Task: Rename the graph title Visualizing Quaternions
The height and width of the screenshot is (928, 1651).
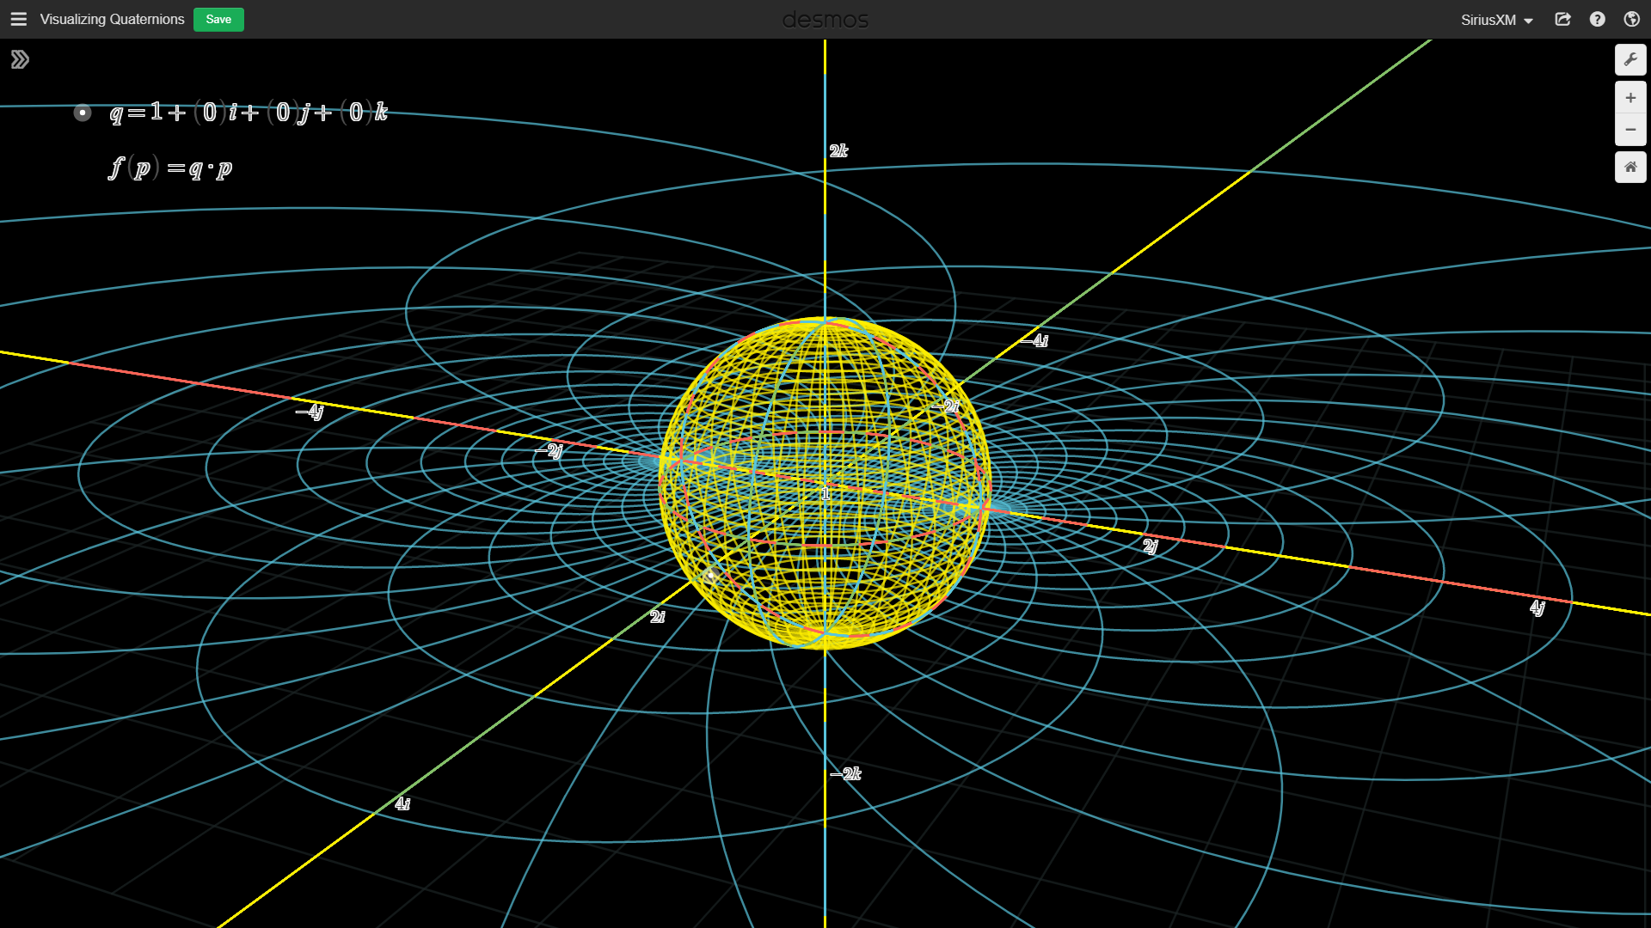Action: [x=112, y=19]
